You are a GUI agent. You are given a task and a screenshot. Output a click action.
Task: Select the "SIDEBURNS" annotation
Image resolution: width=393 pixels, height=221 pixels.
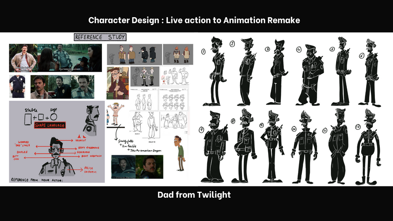(83, 152)
